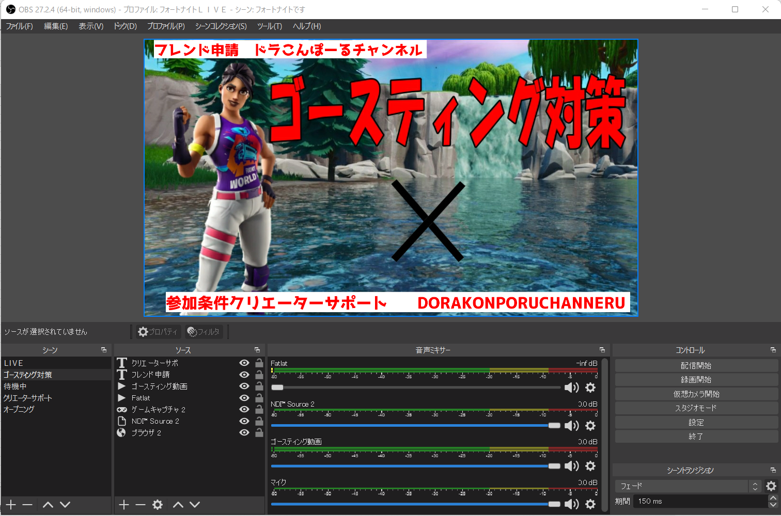
Task: Hide the フレンド申請 source
Action: pos(244,375)
